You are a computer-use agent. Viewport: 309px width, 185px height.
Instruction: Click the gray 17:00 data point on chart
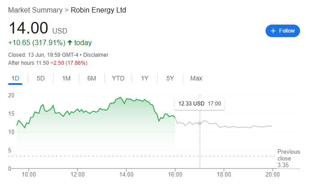[200, 123]
